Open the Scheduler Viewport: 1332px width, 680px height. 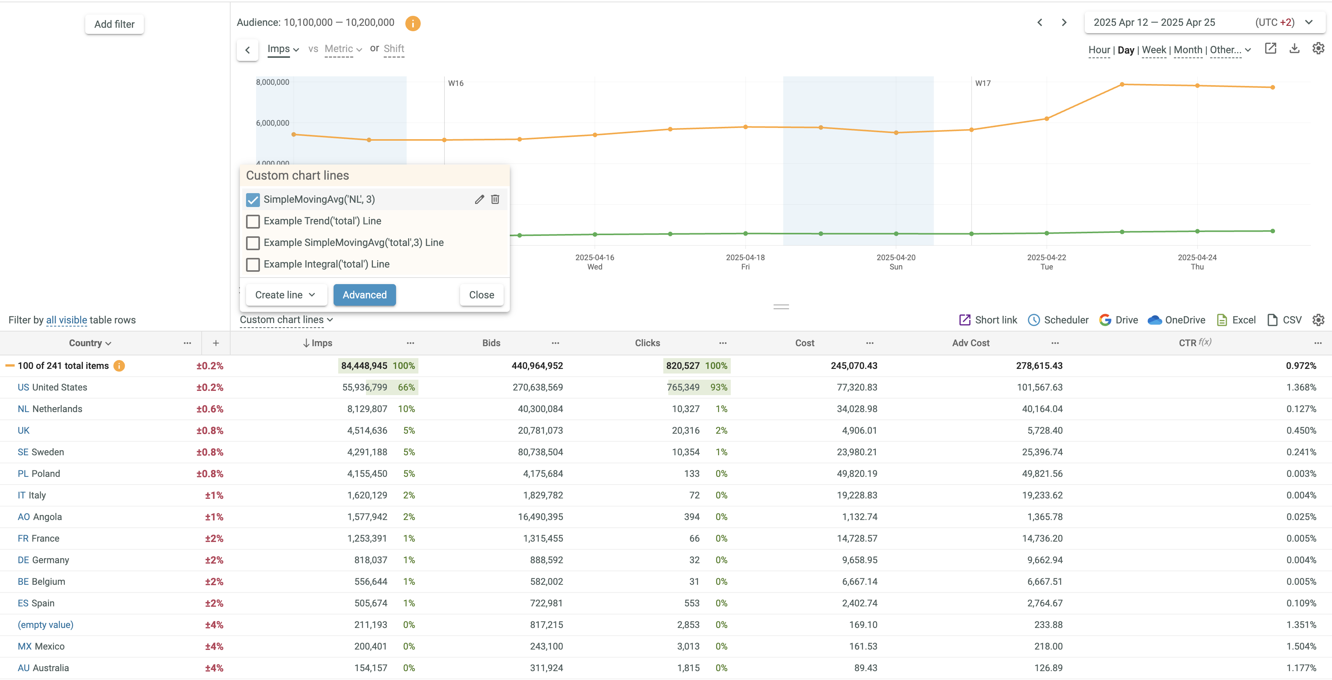click(1058, 320)
